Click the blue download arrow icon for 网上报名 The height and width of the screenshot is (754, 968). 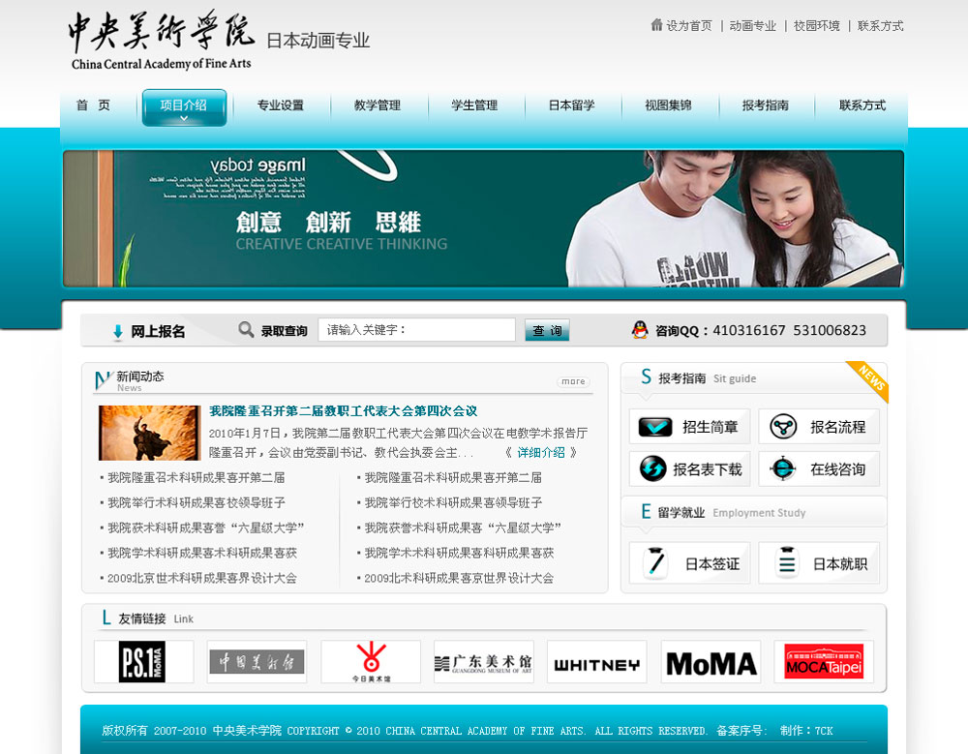click(x=118, y=332)
